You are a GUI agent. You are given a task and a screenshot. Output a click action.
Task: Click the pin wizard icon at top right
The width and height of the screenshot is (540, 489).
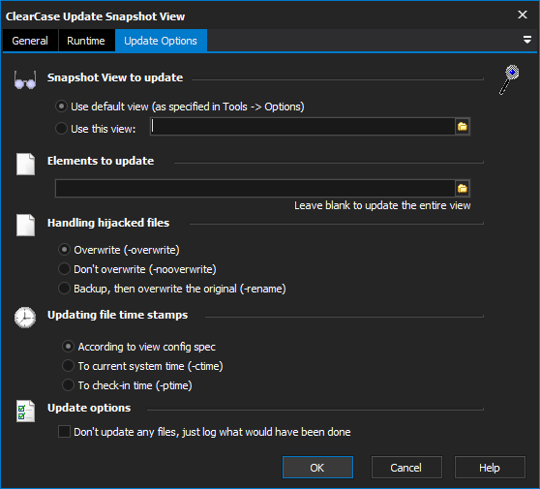click(x=509, y=79)
